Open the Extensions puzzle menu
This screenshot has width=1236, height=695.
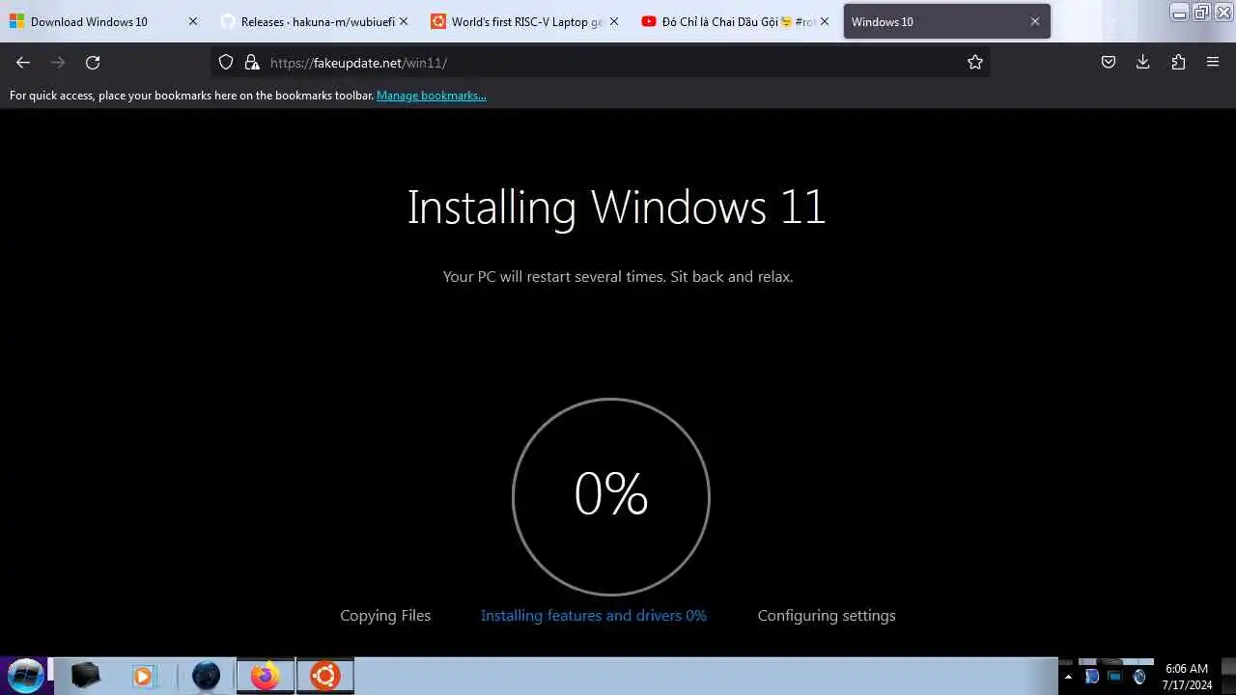coord(1178,62)
